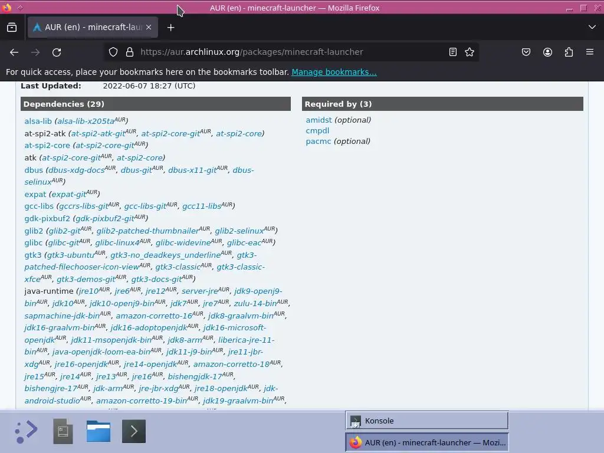Screen dimensions: 604x453
Task: Reload the current page
Action: pyautogui.click(x=57, y=52)
